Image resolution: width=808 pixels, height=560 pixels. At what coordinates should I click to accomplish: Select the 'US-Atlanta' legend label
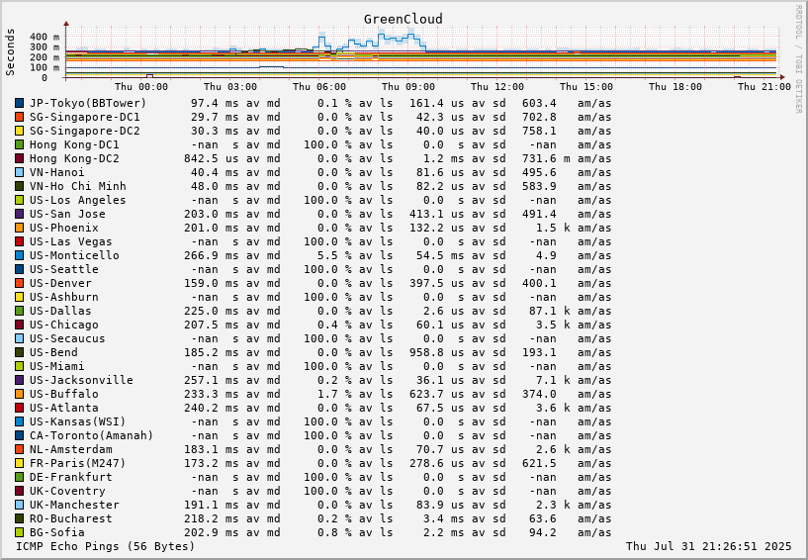click(64, 408)
